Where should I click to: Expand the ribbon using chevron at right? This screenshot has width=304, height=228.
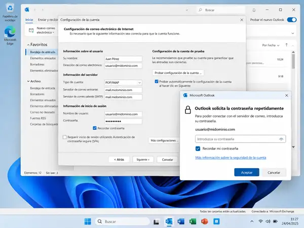pyautogui.click(x=292, y=33)
